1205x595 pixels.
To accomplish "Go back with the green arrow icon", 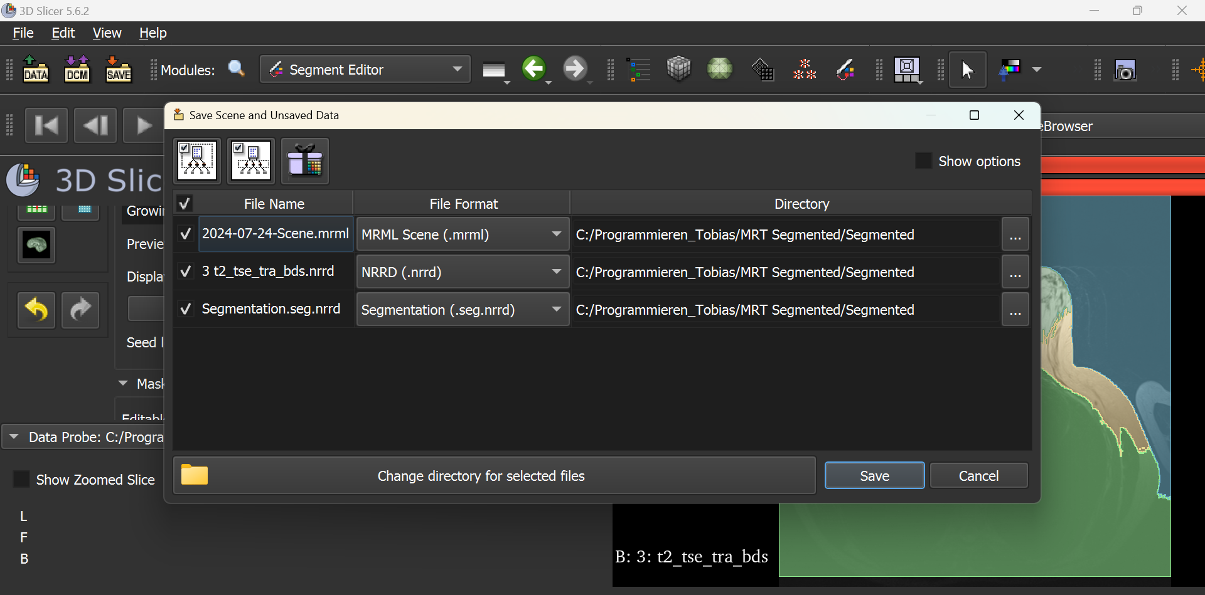I will pos(534,68).
